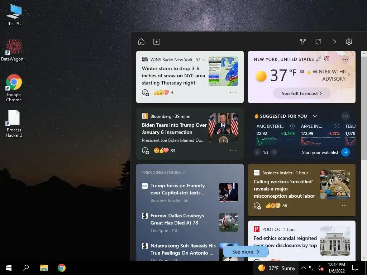The width and height of the screenshot is (367, 275).
Task: Add Apple Inc. to watchlist
Action: [337, 126]
